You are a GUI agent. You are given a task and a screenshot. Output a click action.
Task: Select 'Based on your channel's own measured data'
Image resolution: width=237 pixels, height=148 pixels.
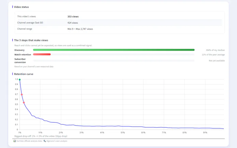point(34,67)
